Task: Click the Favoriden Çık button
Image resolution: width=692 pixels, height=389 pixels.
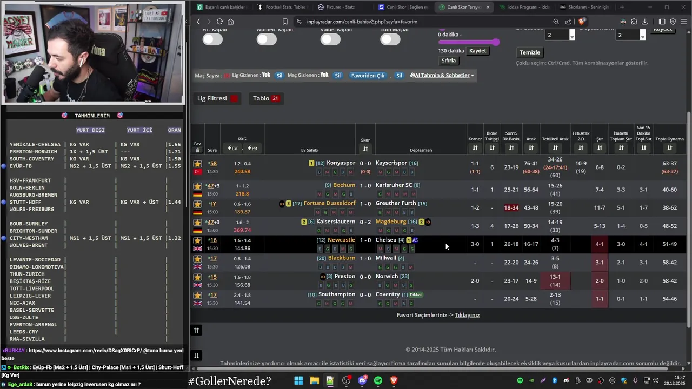Action: 368,76
